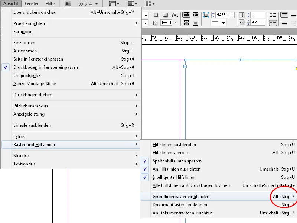Open the arrange documents icon menu
Image resolution: width=297 pixels, height=223 pixels.
click(150, 4)
